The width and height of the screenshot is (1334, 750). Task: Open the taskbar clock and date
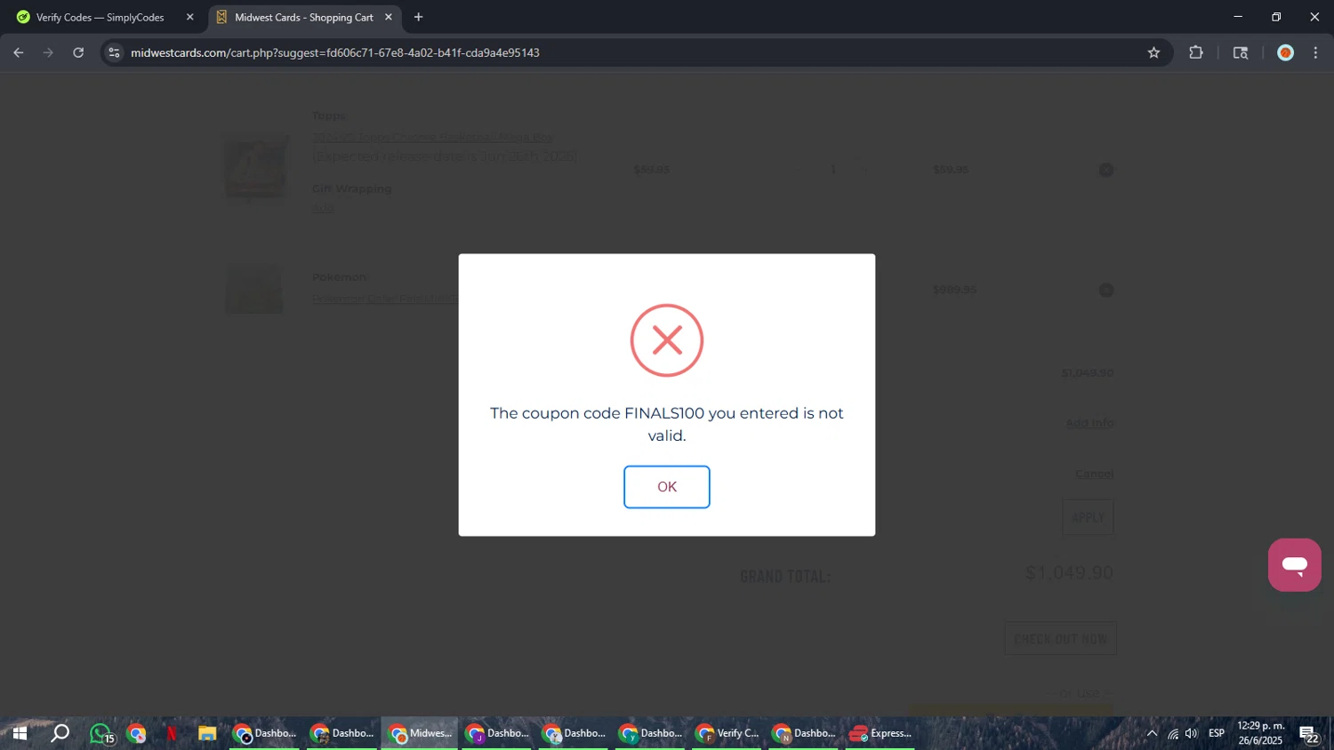(1261, 733)
